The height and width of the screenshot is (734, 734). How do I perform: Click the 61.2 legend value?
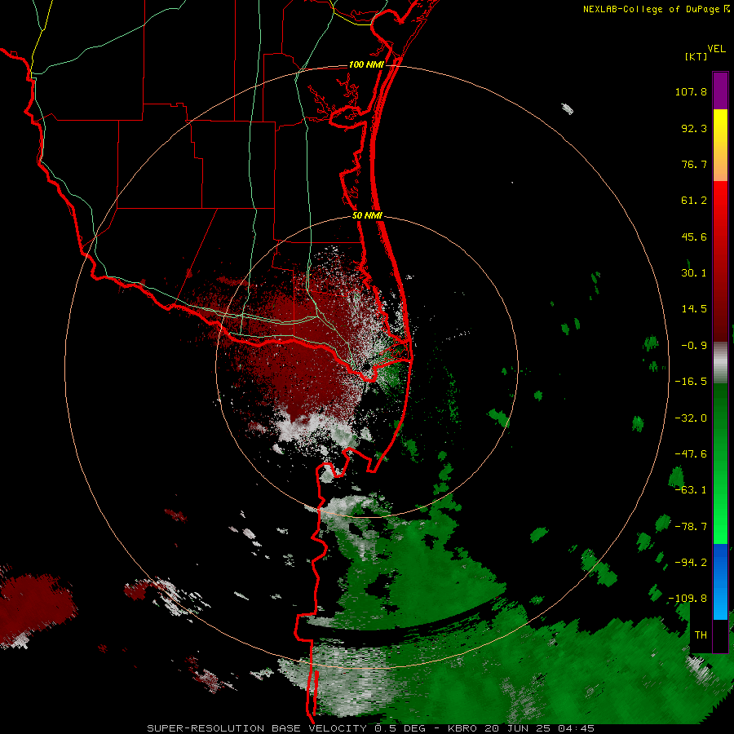pos(694,201)
